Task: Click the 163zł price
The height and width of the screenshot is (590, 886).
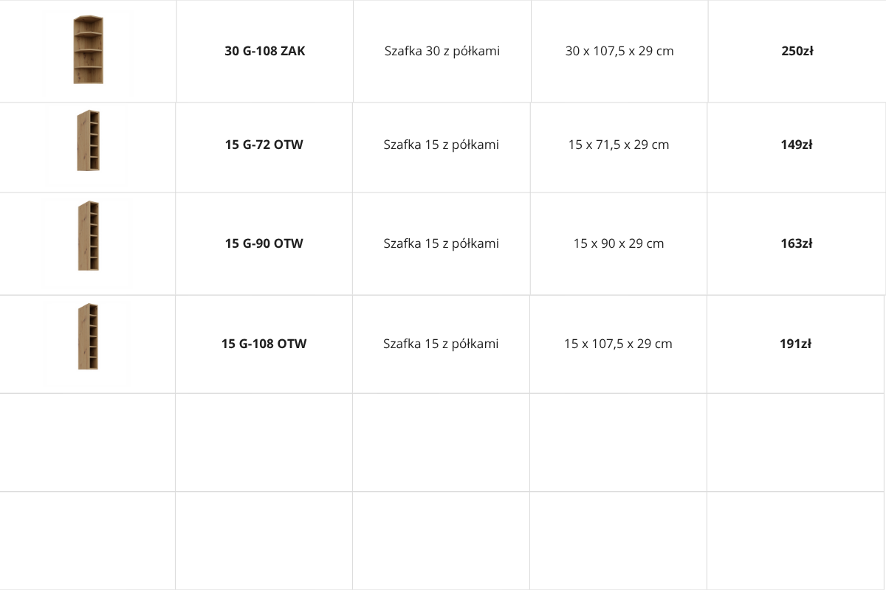Action: [797, 243]
